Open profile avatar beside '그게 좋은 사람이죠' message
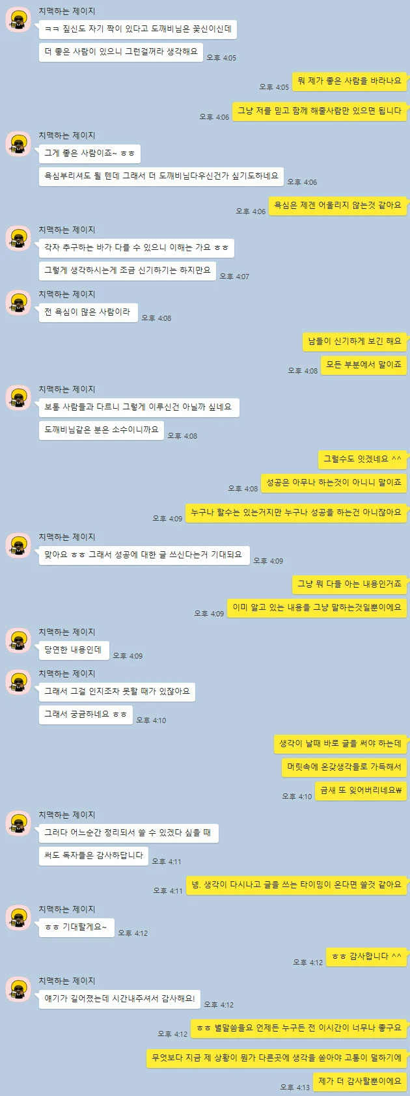This screenshot has width=410, height=1096. [18, 144]
